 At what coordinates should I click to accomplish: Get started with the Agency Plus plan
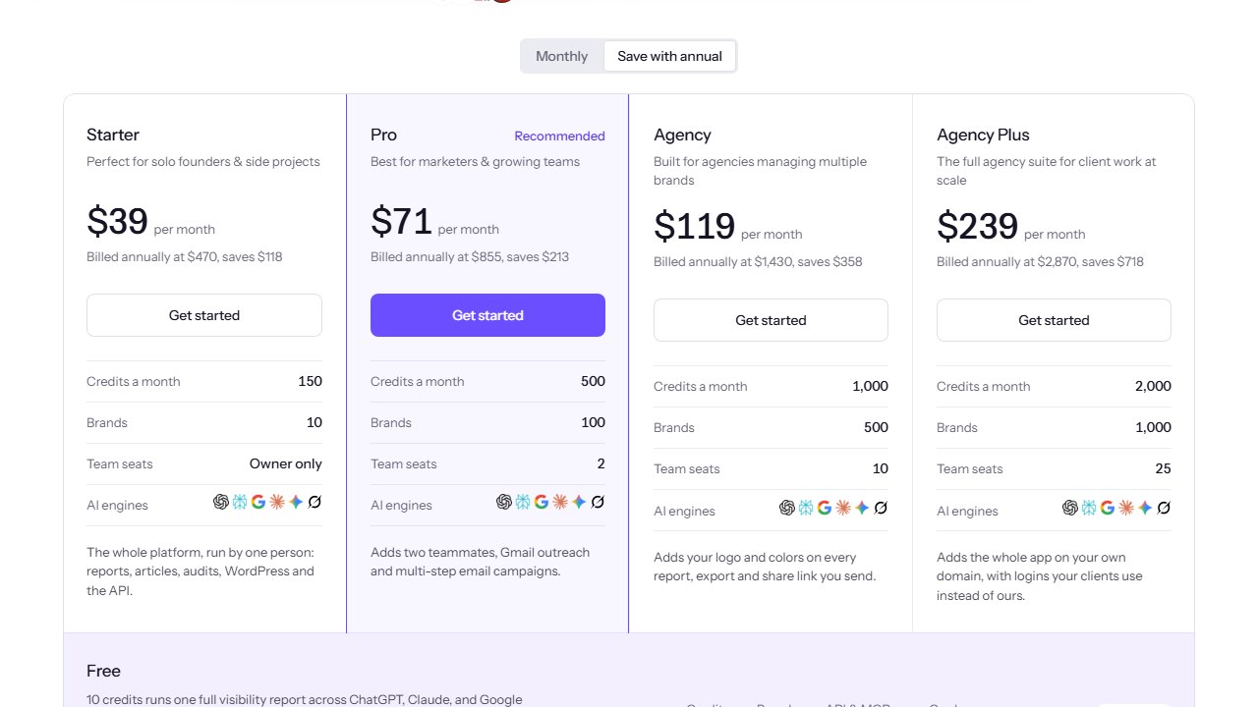pos(1054,320)
